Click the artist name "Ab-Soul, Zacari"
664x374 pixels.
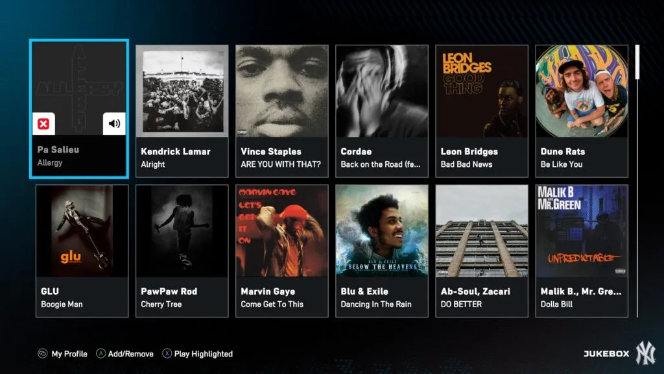coord(475,292)
